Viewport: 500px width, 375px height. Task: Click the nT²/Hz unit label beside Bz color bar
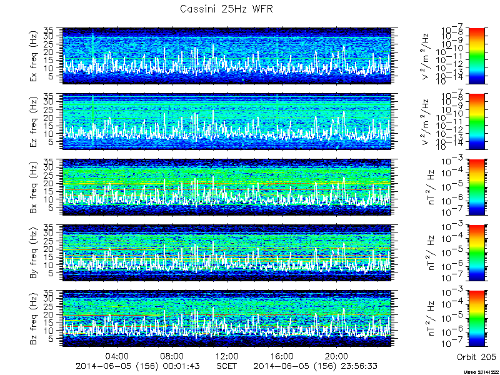(431, 319)
